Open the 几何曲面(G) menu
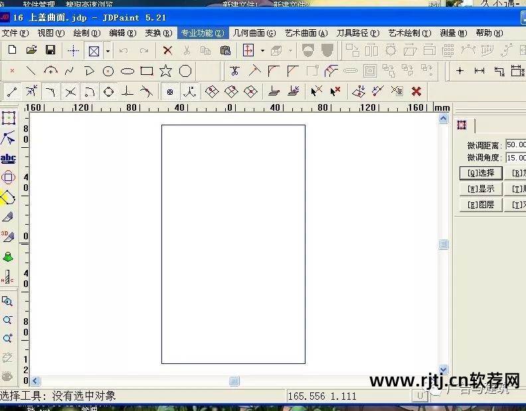 coord(254,33)
